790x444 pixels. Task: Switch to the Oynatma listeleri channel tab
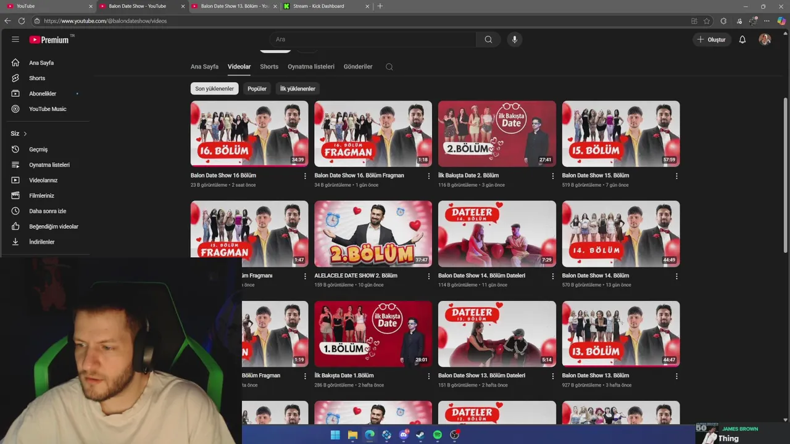(x=311, y=67)
